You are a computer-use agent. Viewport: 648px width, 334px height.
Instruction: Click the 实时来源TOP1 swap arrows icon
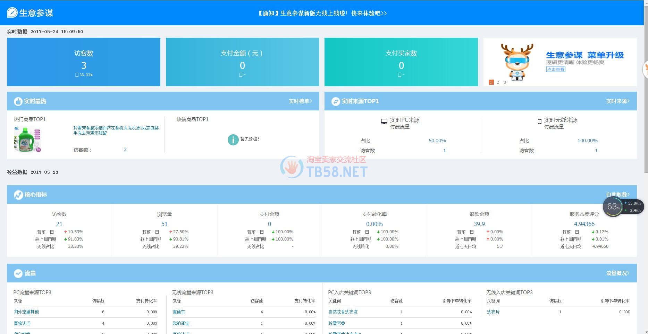[335, 101]
